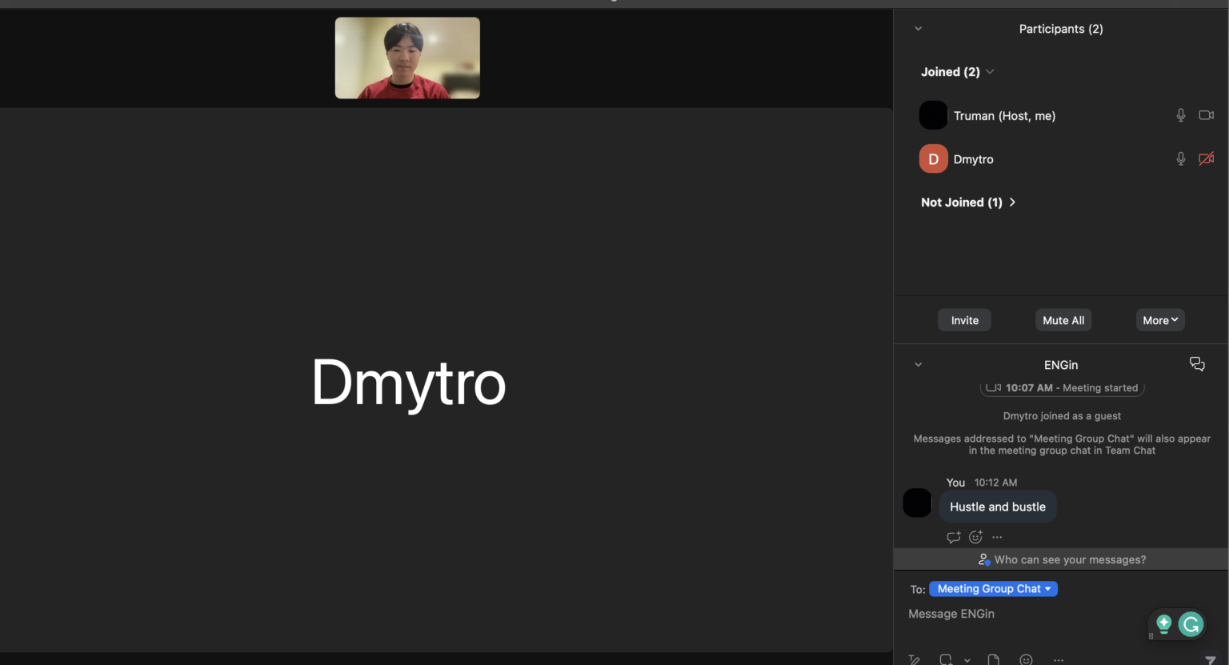This screenshot has width=1229, height=665.
Task: Click the Grammarly lightbulb suggestions icon
Action: [1163, 623]
